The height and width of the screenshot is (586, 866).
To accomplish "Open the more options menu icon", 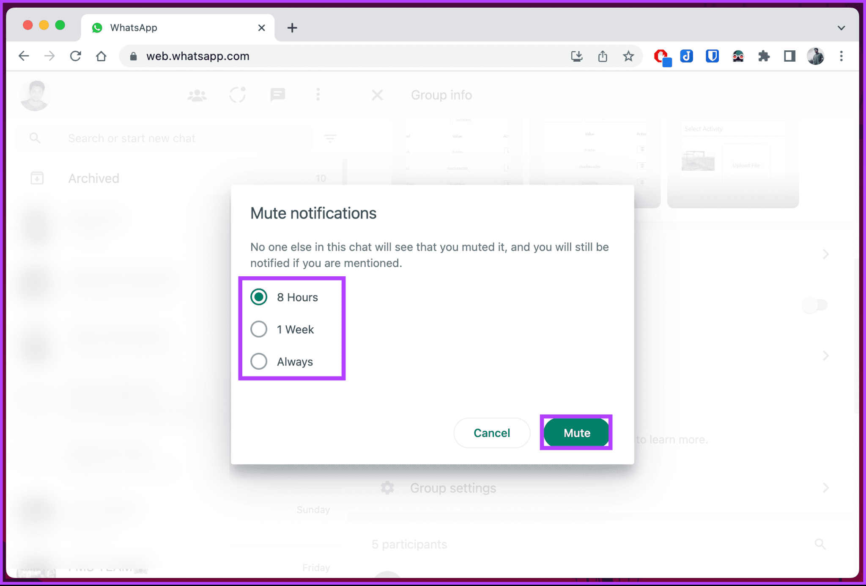I will coord(318,95).
